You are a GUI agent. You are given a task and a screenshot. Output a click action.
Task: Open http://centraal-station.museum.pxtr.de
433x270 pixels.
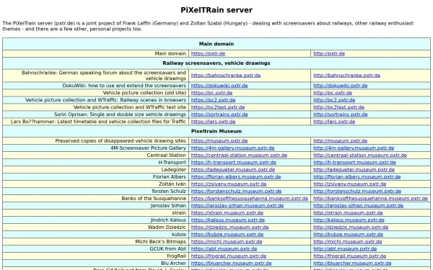[x=360, y=155]
